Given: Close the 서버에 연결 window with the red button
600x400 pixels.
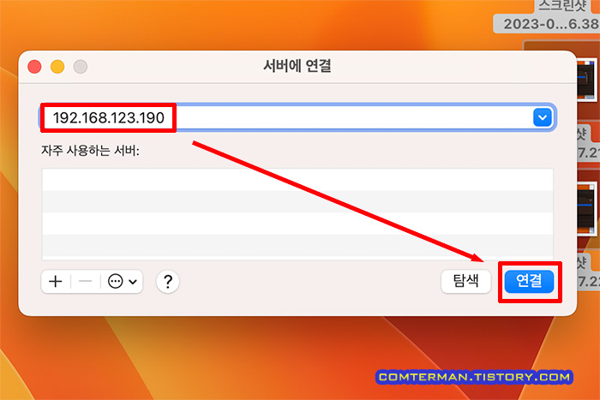Looking at the screenshot, I should [x=34, y=67].
